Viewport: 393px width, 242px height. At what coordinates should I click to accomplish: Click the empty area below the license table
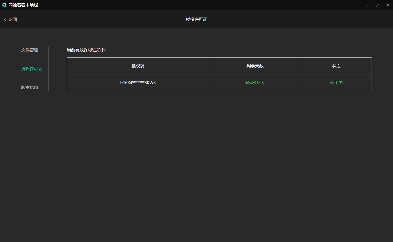click(219, 157)
